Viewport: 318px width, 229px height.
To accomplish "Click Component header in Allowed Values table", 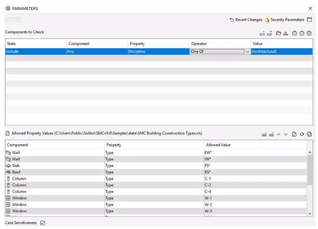I will [x=55, y=145].
